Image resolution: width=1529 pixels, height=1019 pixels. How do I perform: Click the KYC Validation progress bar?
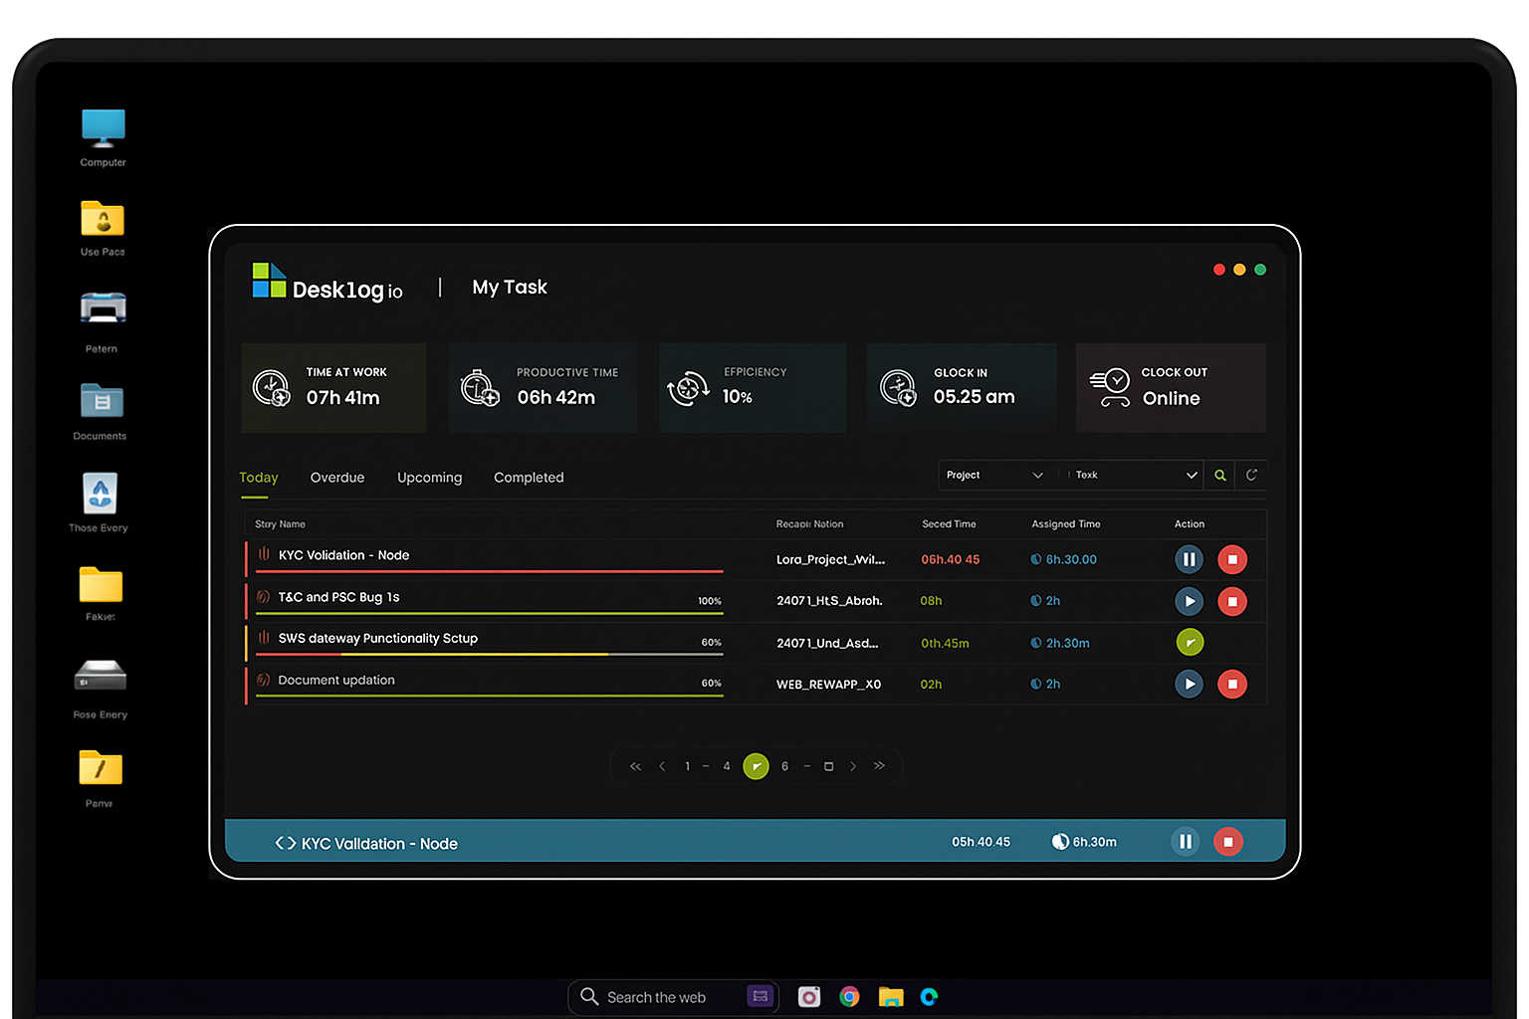click(x=489, y=571)
